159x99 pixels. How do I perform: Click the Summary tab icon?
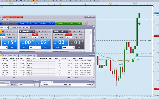click(x=20, y=56)
